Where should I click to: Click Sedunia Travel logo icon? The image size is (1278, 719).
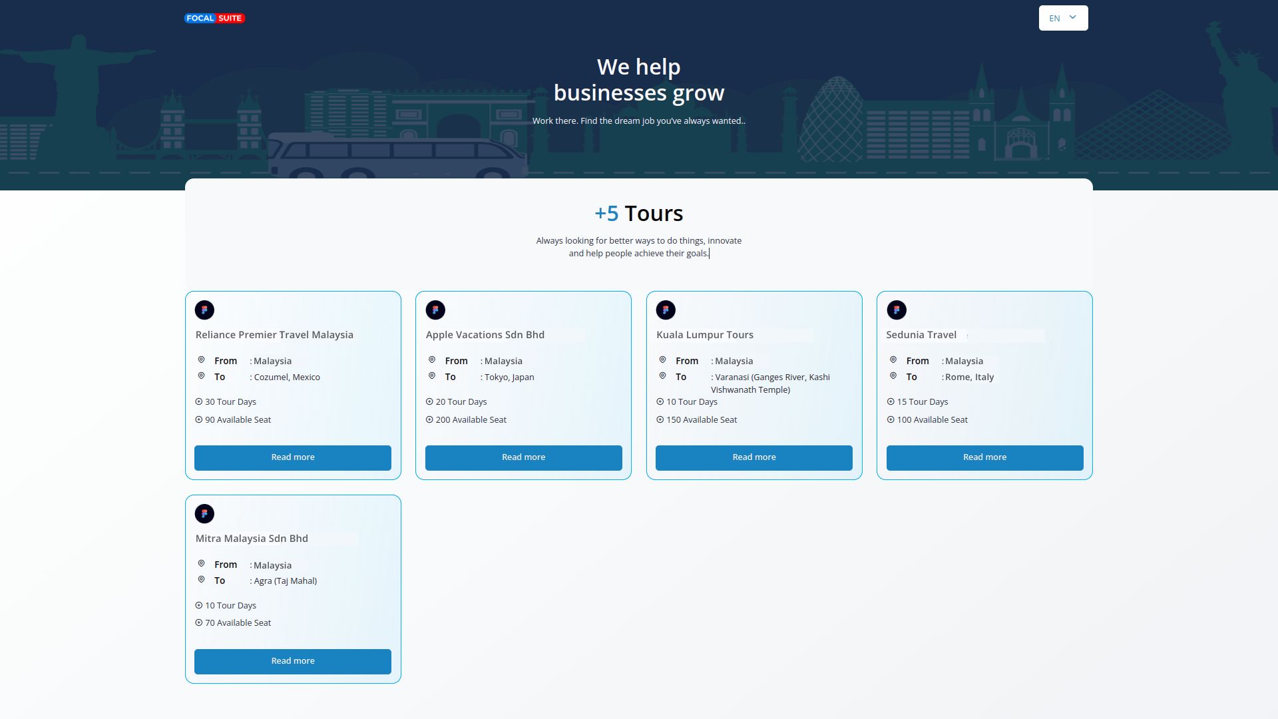click(896, 310)
